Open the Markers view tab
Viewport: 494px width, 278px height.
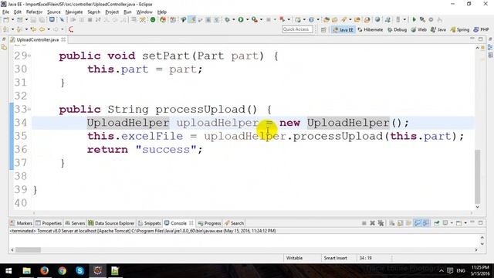(x=21, y=223)
